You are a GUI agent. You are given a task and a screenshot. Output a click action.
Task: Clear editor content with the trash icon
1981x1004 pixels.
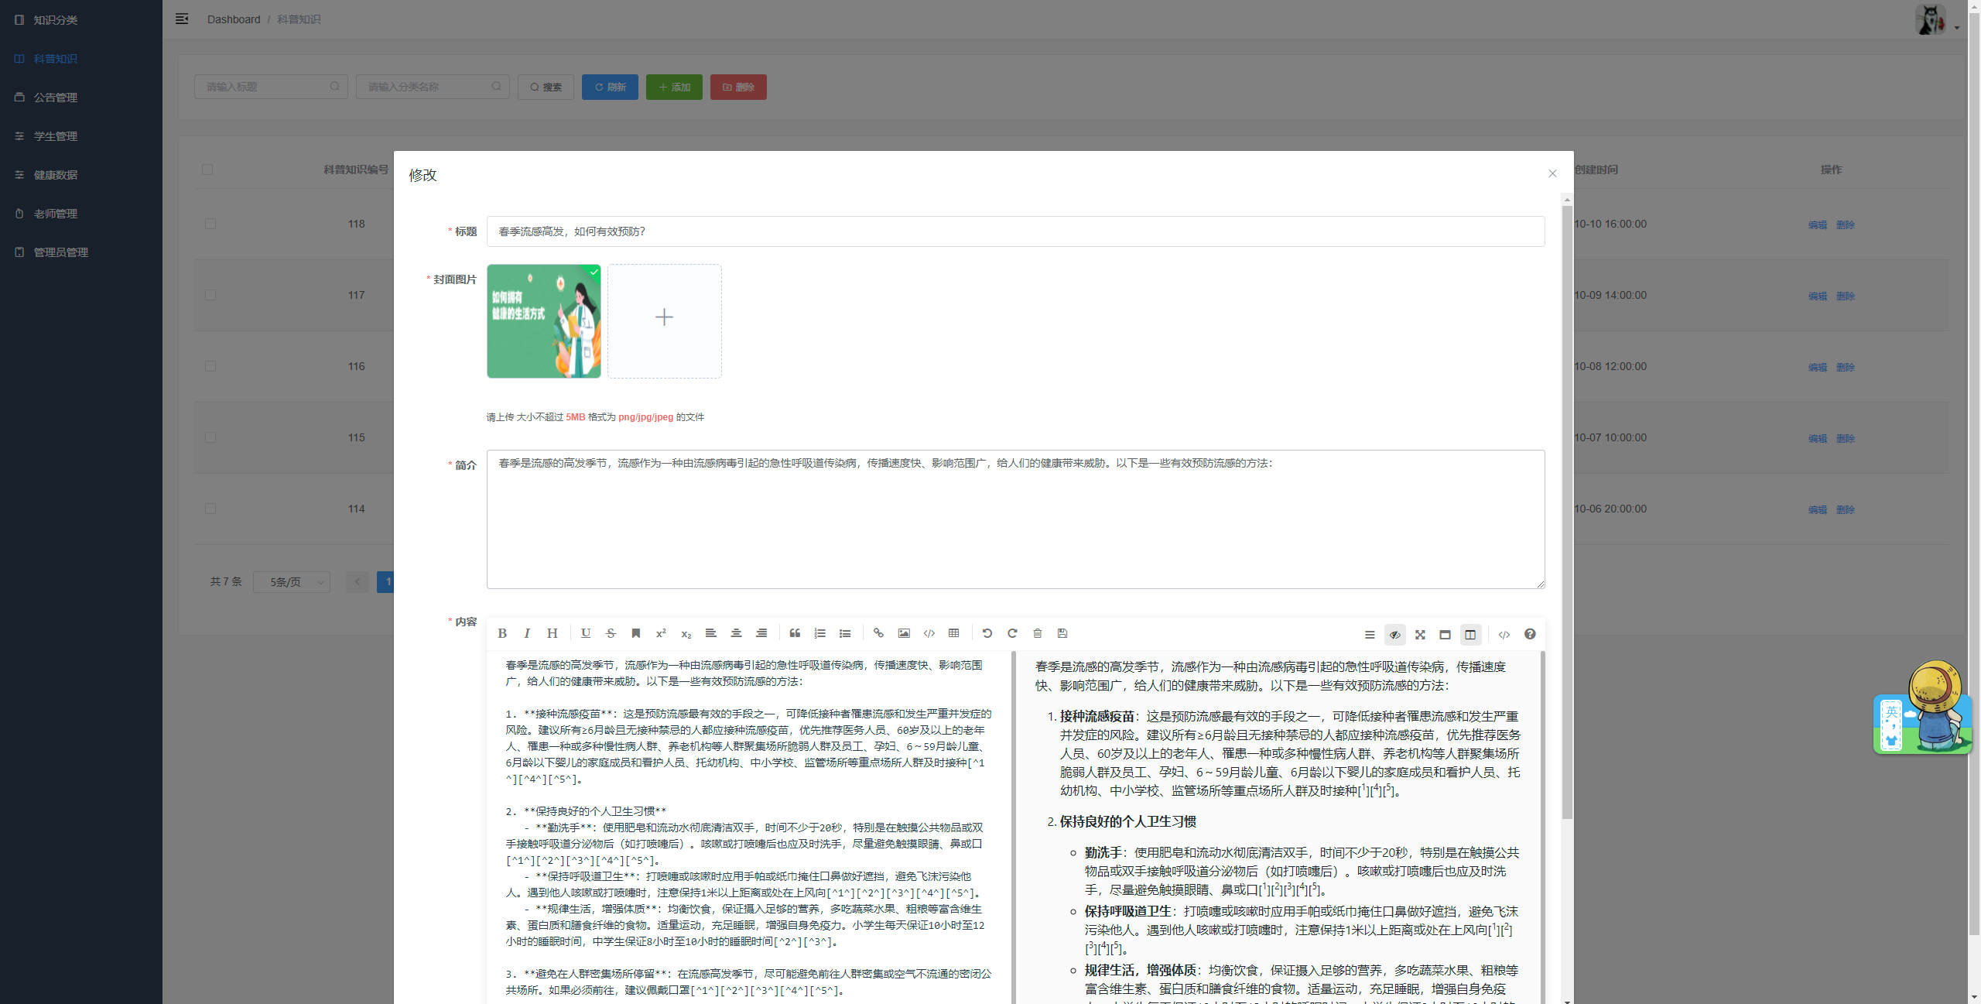1038,633
